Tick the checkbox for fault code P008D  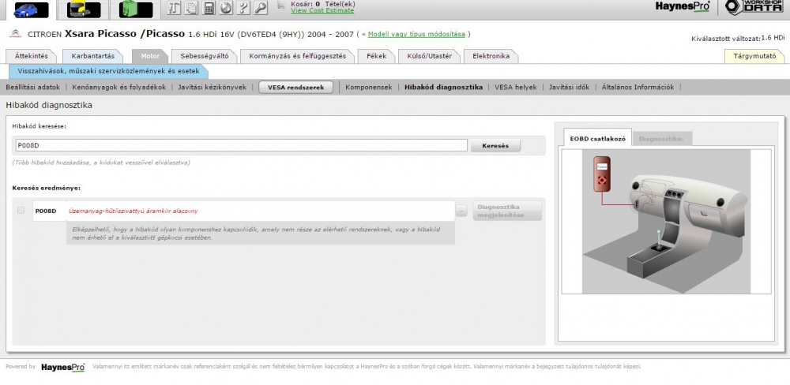(21, 211)
